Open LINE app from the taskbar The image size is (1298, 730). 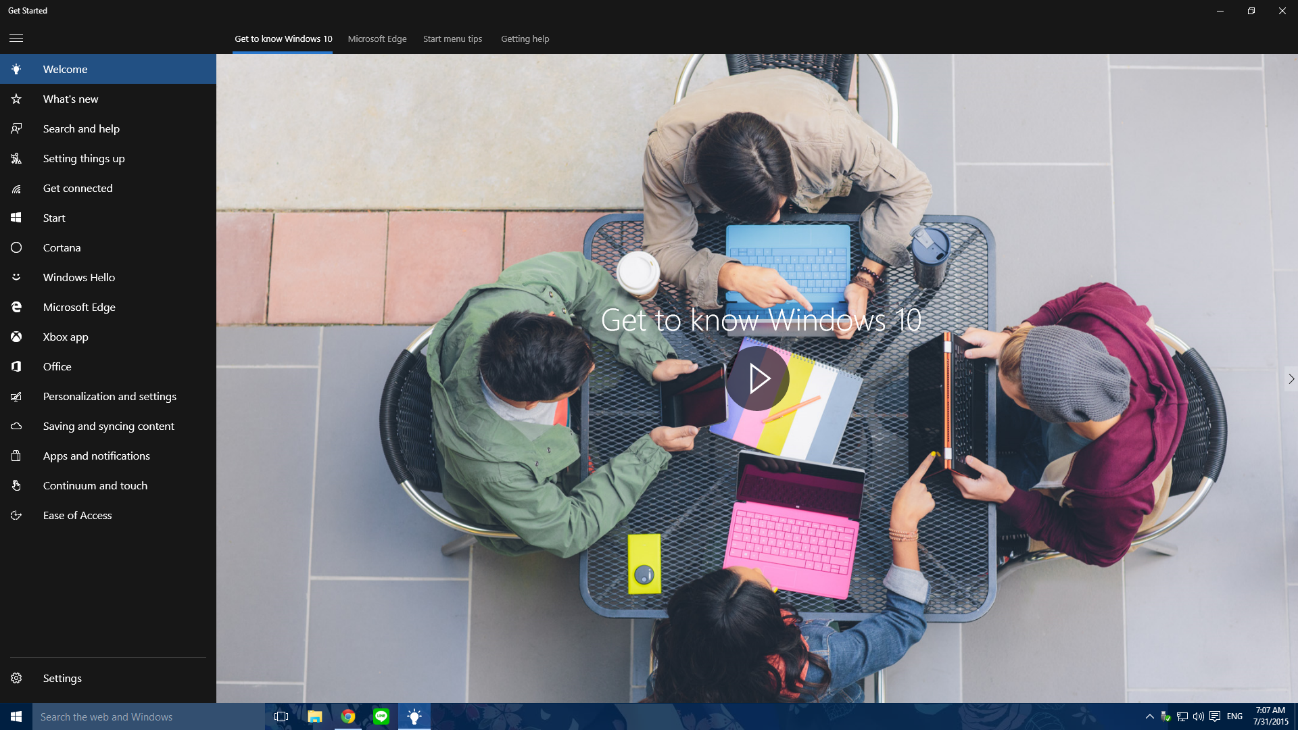pos(381,716)
